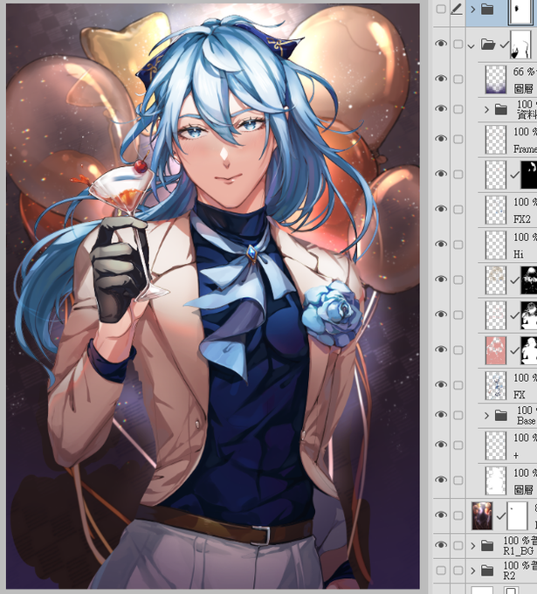Tick the second-column checkbox on the 資料 row
This screenshot has height=594, width=537.
coord(458,109)
